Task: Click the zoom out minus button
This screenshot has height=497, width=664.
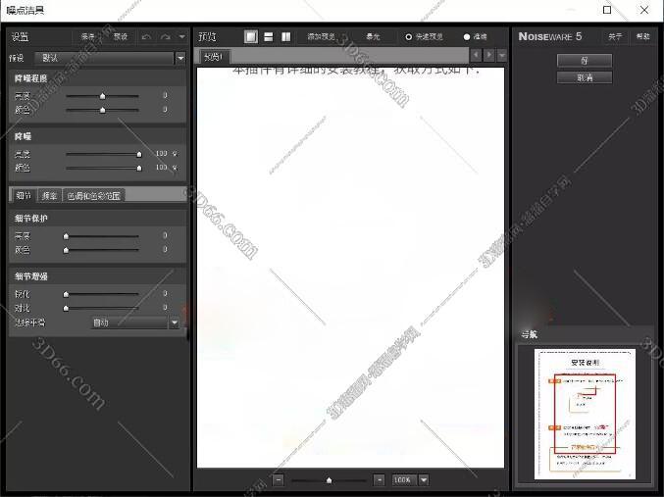Action: [x=279, y=479]
